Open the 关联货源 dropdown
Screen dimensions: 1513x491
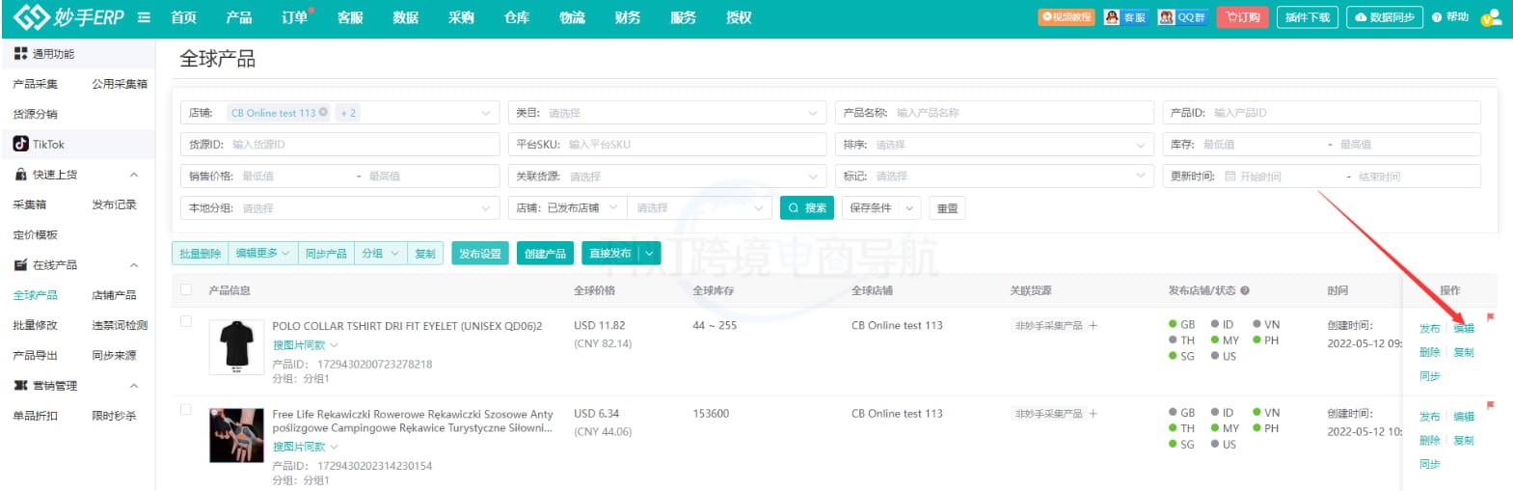click(x=667, y=177)
